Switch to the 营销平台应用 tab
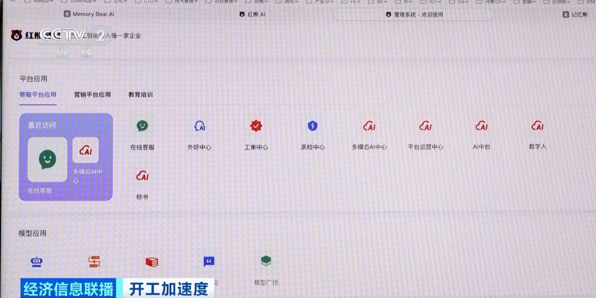This screenshot has height=298, width=596. (92, 95)
